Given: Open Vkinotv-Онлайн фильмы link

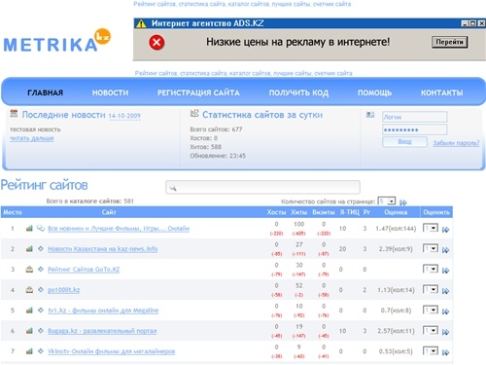Looking at the screenshot, I should (x=112, y=351).
